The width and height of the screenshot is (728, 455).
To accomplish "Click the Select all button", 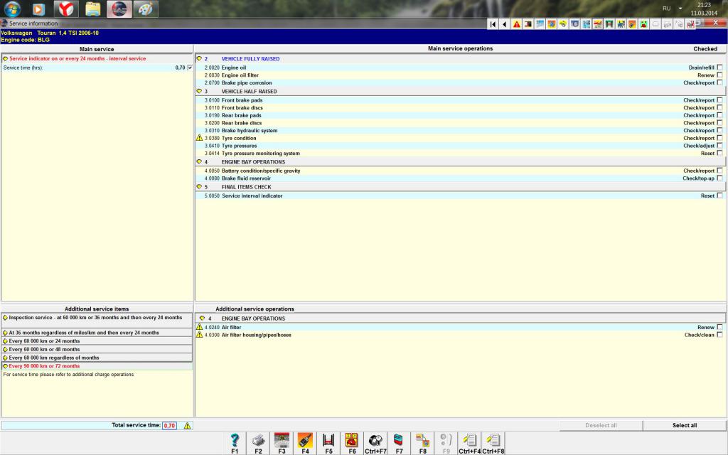I will pyautogui.click(x=685, y=425).
